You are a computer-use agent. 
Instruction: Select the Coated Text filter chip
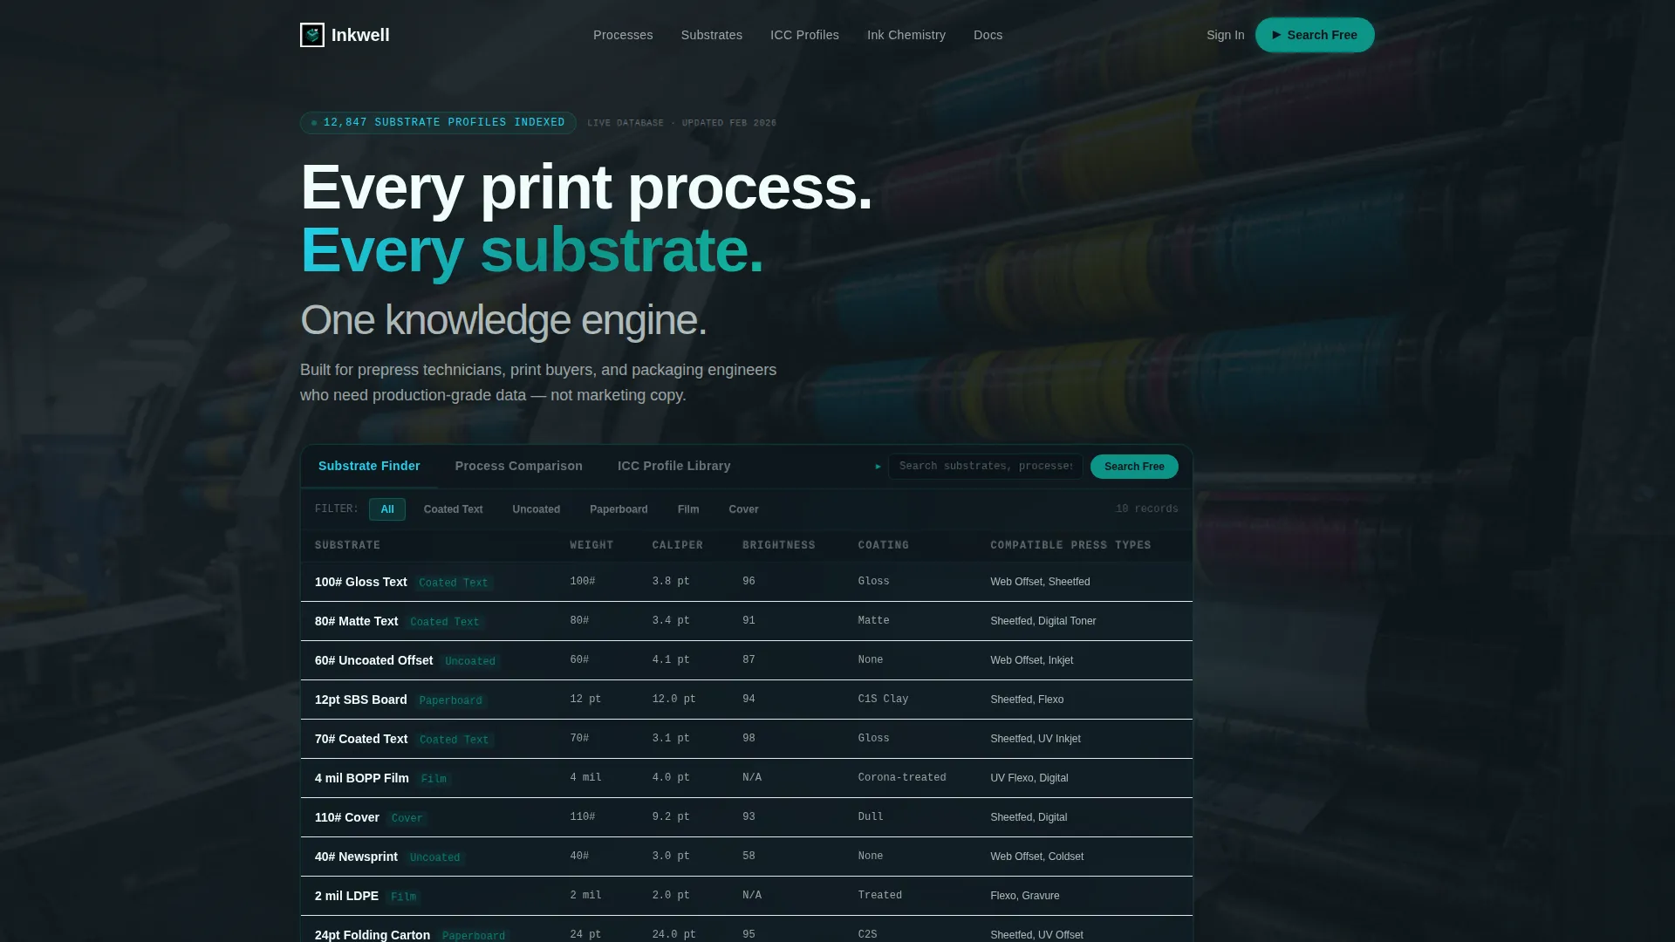click(453, 509)
